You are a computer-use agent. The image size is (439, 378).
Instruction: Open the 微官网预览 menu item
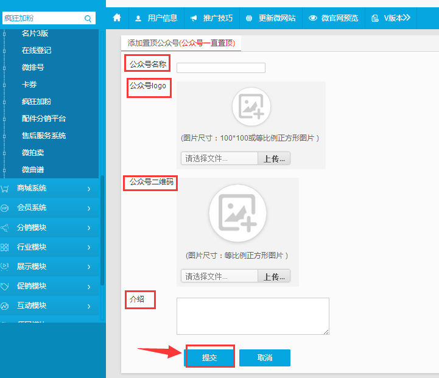334,18
